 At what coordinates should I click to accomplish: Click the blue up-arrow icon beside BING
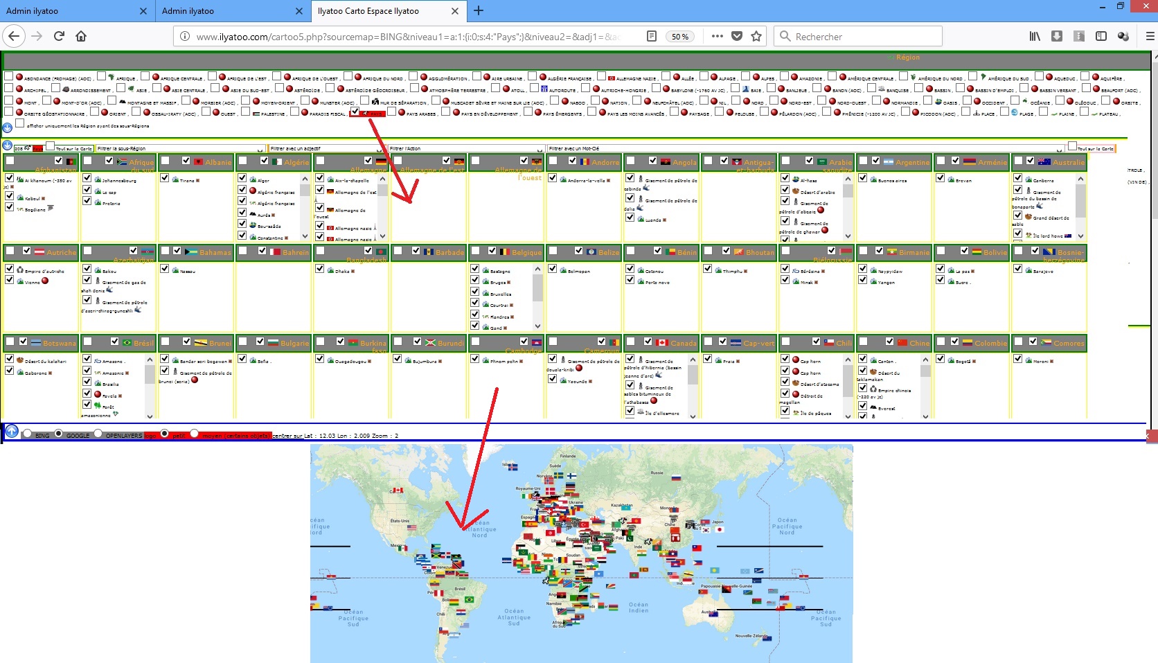[x=12, y=432]
